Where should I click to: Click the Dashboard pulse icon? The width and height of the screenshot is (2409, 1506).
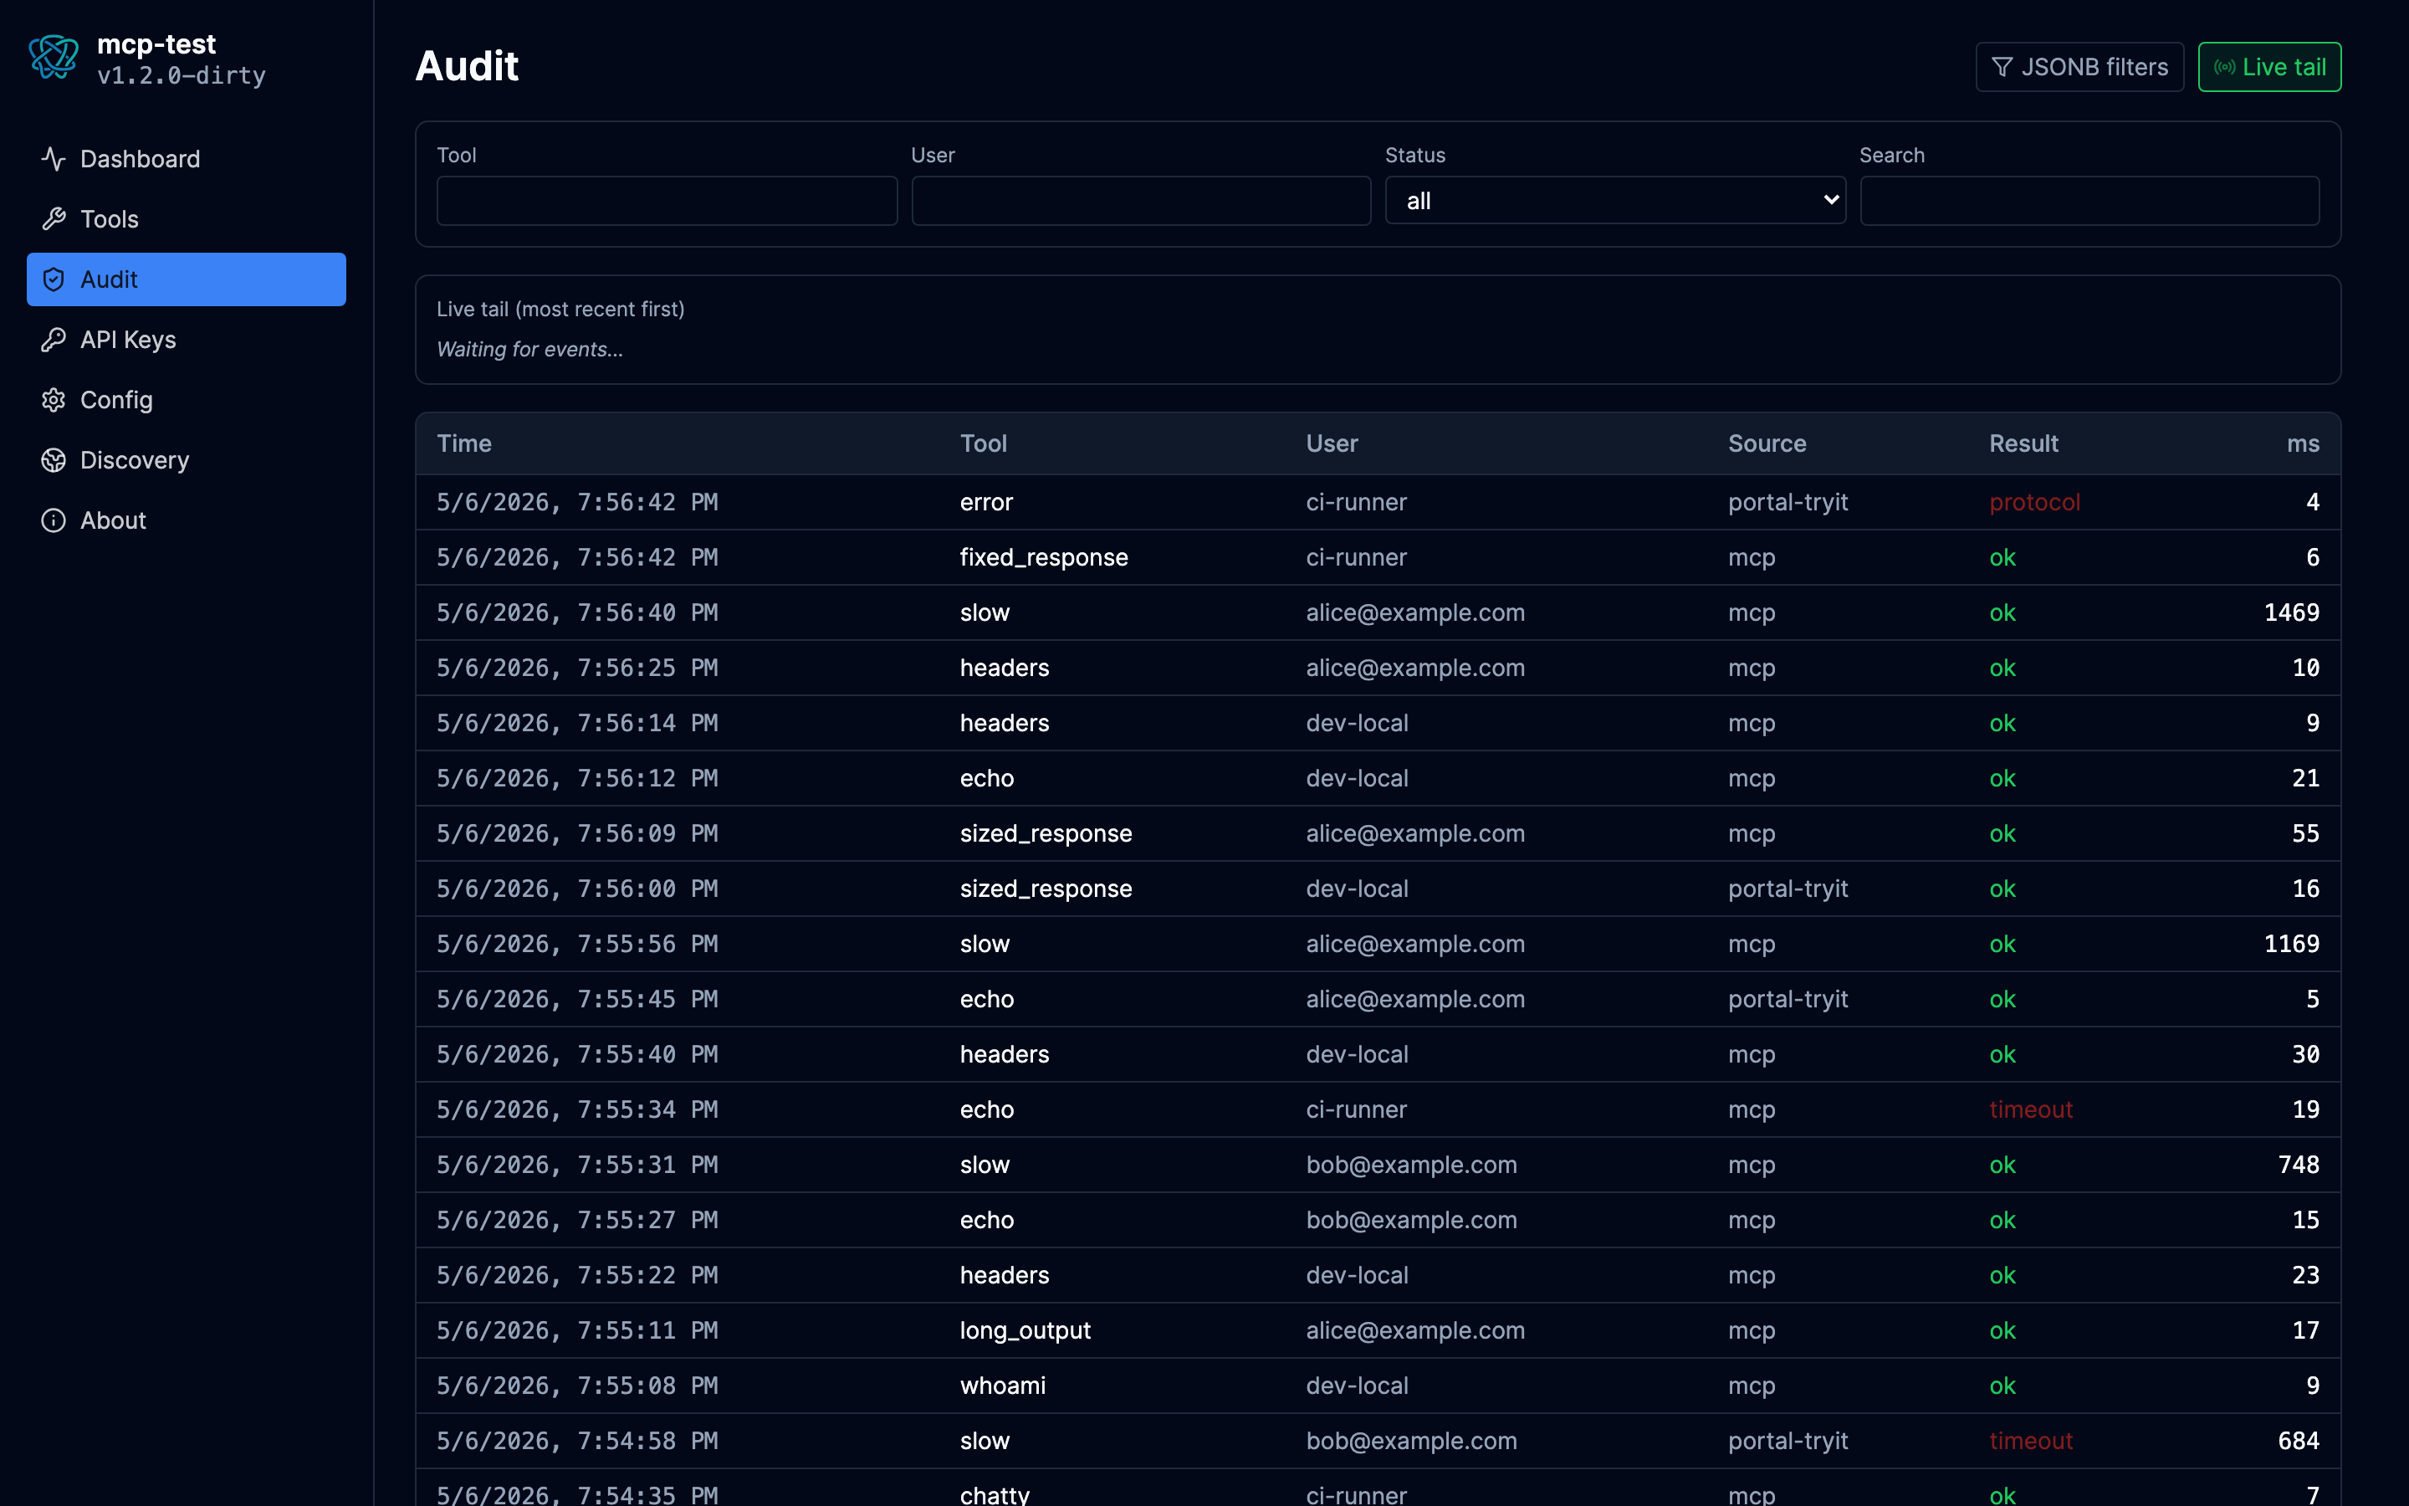(54, 159)
